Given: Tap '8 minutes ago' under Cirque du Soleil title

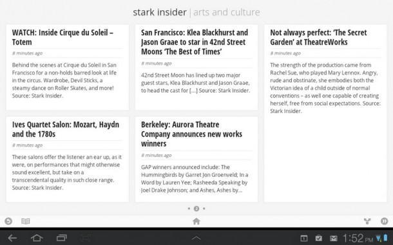Looking at the screenshot, I should pyautogui.click(x=27, y=53).
